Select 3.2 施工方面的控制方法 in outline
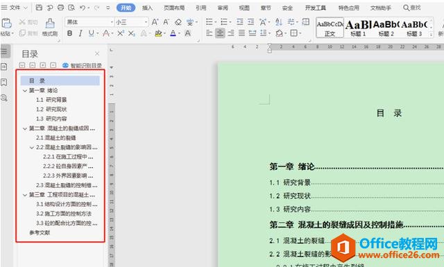This screenshot has height=267, width=444. (x=63, y=214)
